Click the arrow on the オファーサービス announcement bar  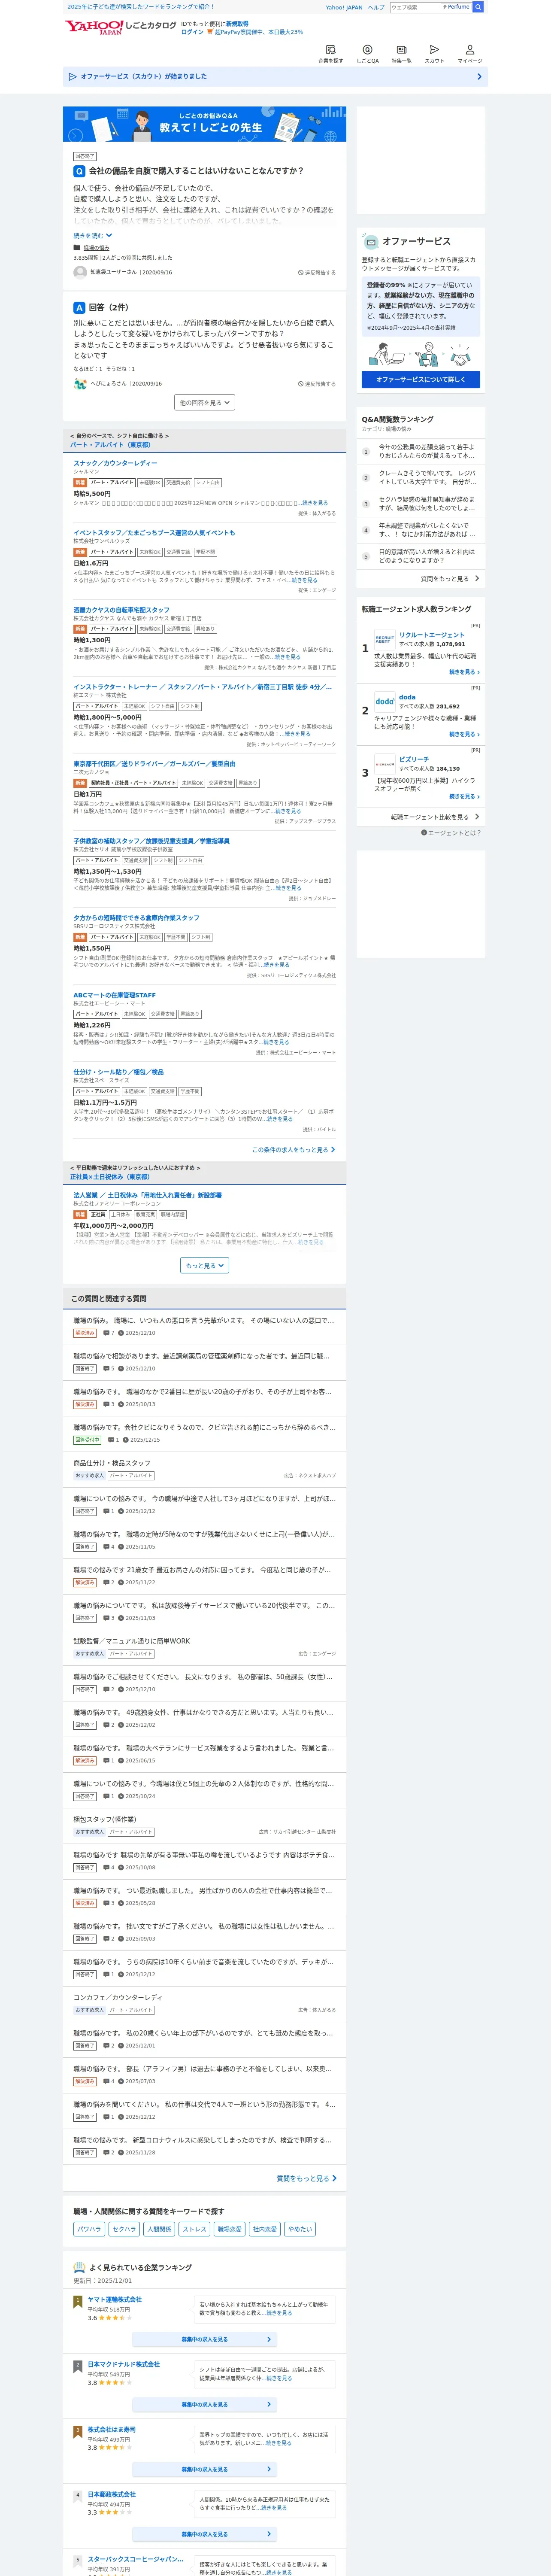(478, 76)
